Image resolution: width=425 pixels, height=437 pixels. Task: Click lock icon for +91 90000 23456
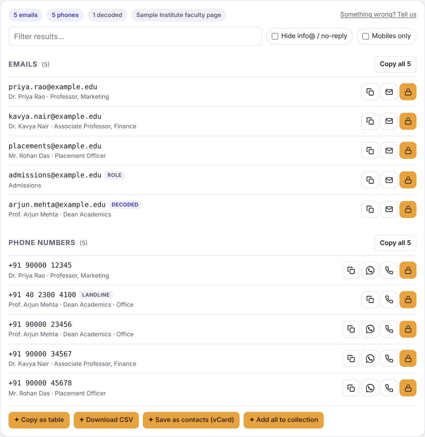(x=408, y=329)
